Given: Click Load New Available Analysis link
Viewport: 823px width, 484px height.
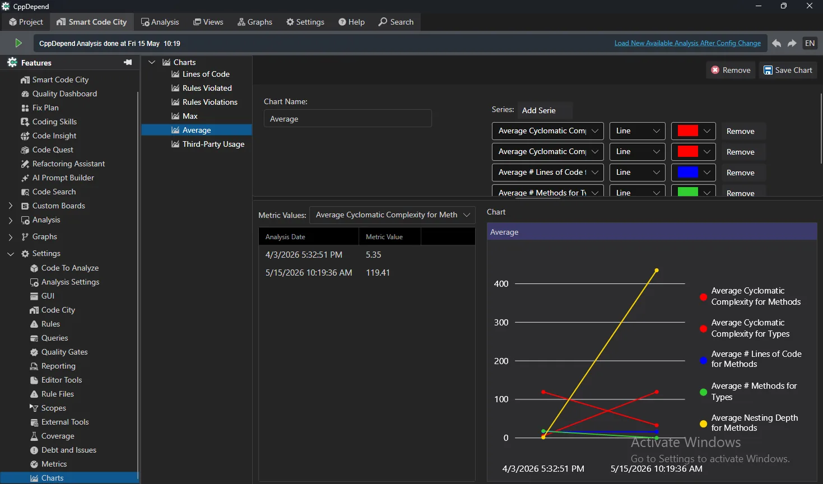Looking at the screenshot, I should pos(687,43).
